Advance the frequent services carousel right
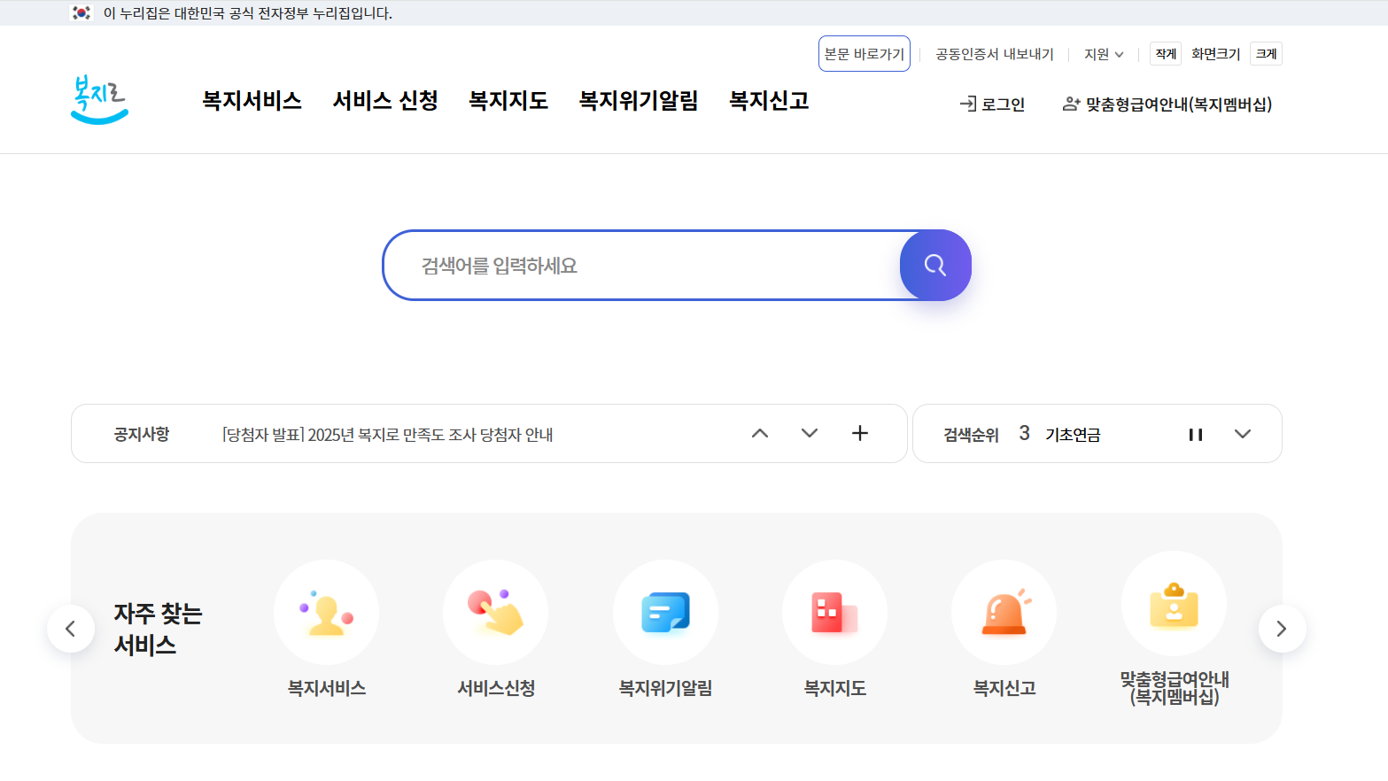The width and height of the screenshot is (1388, 781). click(x=1282, y=628)
